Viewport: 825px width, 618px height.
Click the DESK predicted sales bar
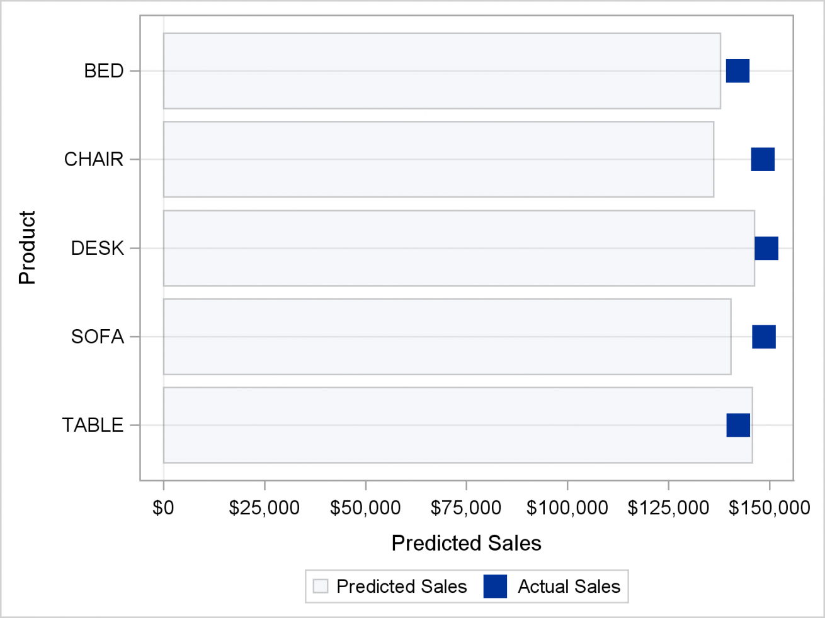pos(458,248)
